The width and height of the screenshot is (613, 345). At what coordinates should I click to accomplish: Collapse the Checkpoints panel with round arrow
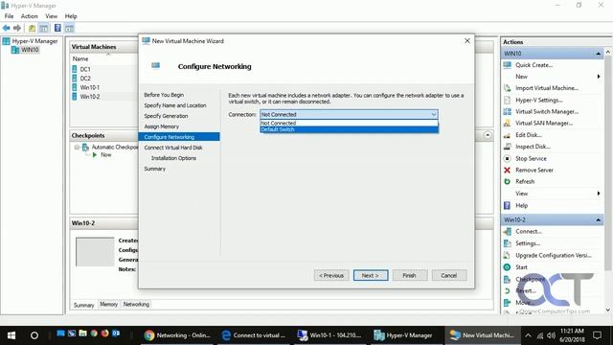click(488, 135)
